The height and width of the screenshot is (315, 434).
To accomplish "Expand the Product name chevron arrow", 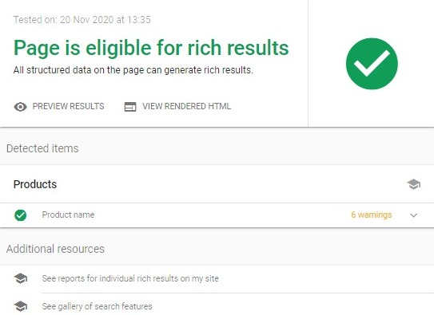I will tap(413, 215).
